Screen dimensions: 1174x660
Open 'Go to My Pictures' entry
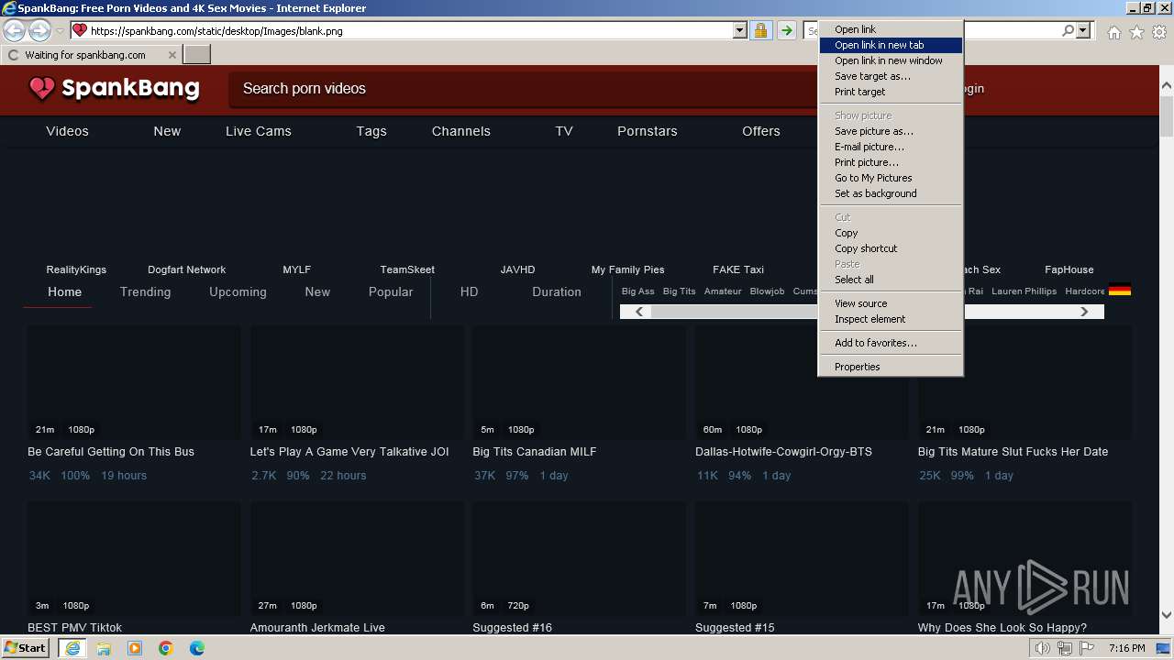tap(891, 178)
